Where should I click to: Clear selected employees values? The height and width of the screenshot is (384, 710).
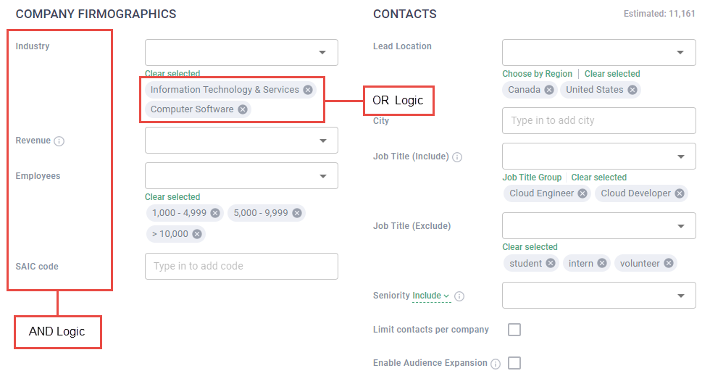[x=172, y=197]
